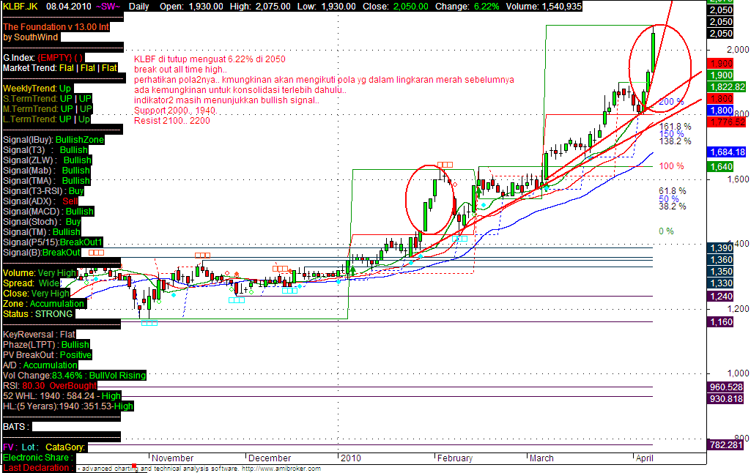Click the Market Trend Flat row

click(60, 68)
